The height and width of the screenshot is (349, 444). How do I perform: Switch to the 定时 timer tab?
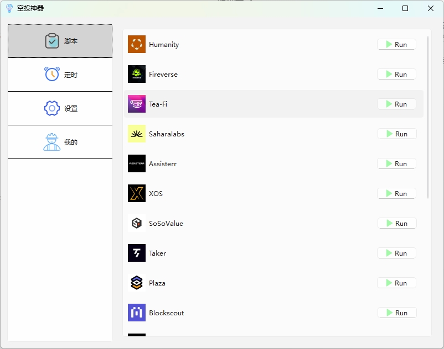coord(60,75)
